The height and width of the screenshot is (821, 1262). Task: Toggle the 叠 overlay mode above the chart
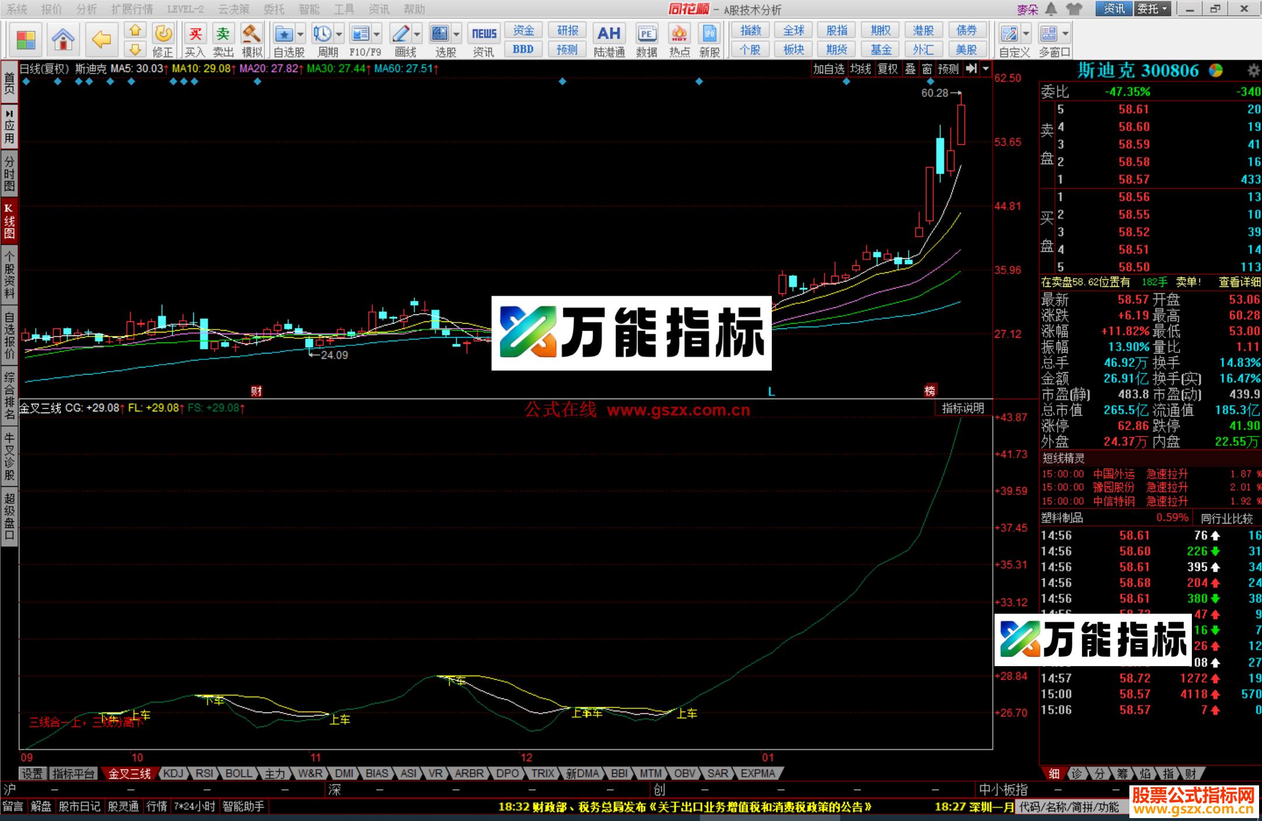(910, 68)
